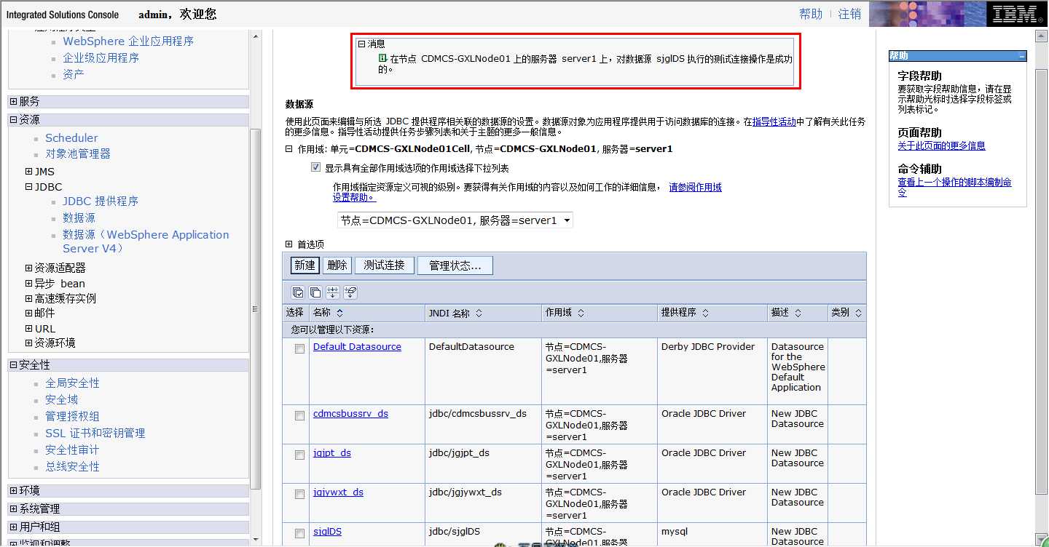Open the jgjpt_ds datasource link
Image resolution: width=1049 pixels, height=547 pixels.
click(x=332, y=453)
